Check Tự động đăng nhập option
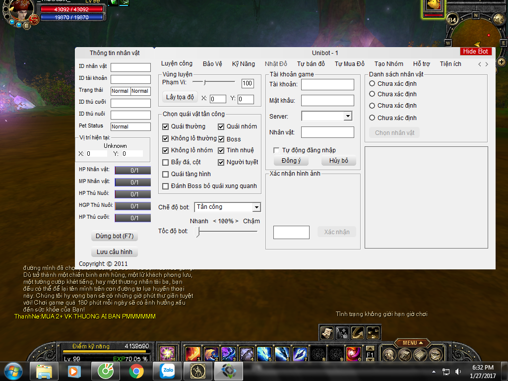 point(276,150)
